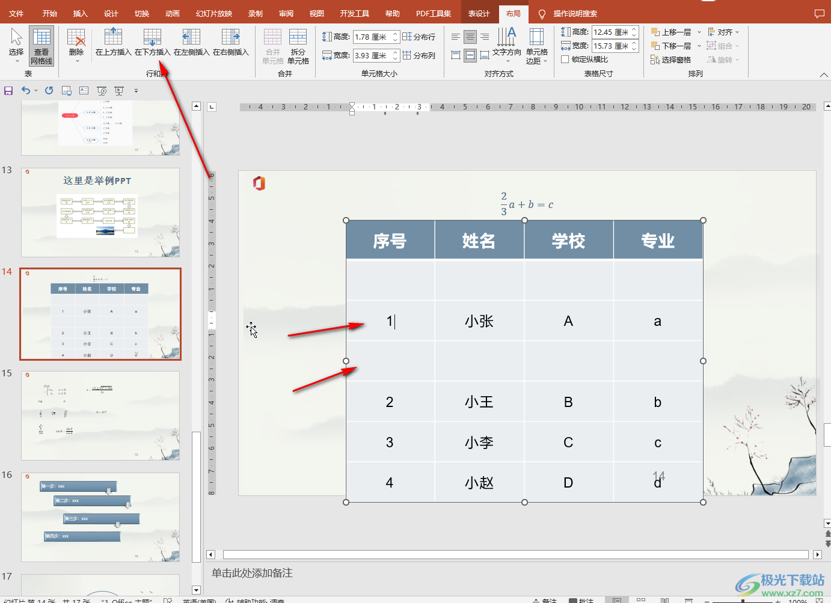The height and width of the screenshot is (603, 831).
Task: Click table cell containing 小张
Action: click(x=479, y=321)
